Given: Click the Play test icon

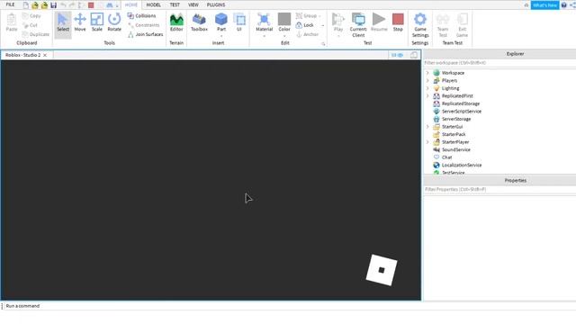Looking at the screenshot, I should (x=338, y=22).
